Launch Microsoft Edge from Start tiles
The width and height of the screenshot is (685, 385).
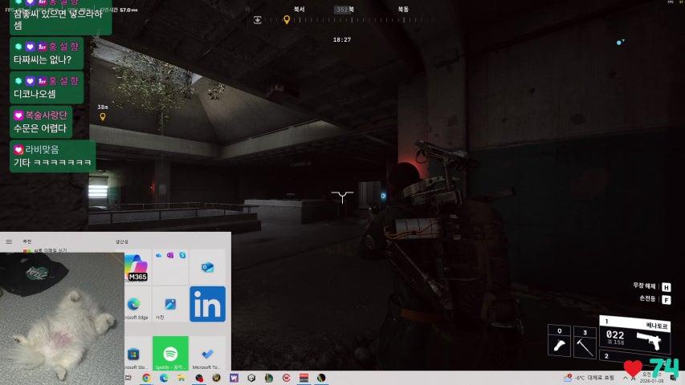click(x=137, y=304)
